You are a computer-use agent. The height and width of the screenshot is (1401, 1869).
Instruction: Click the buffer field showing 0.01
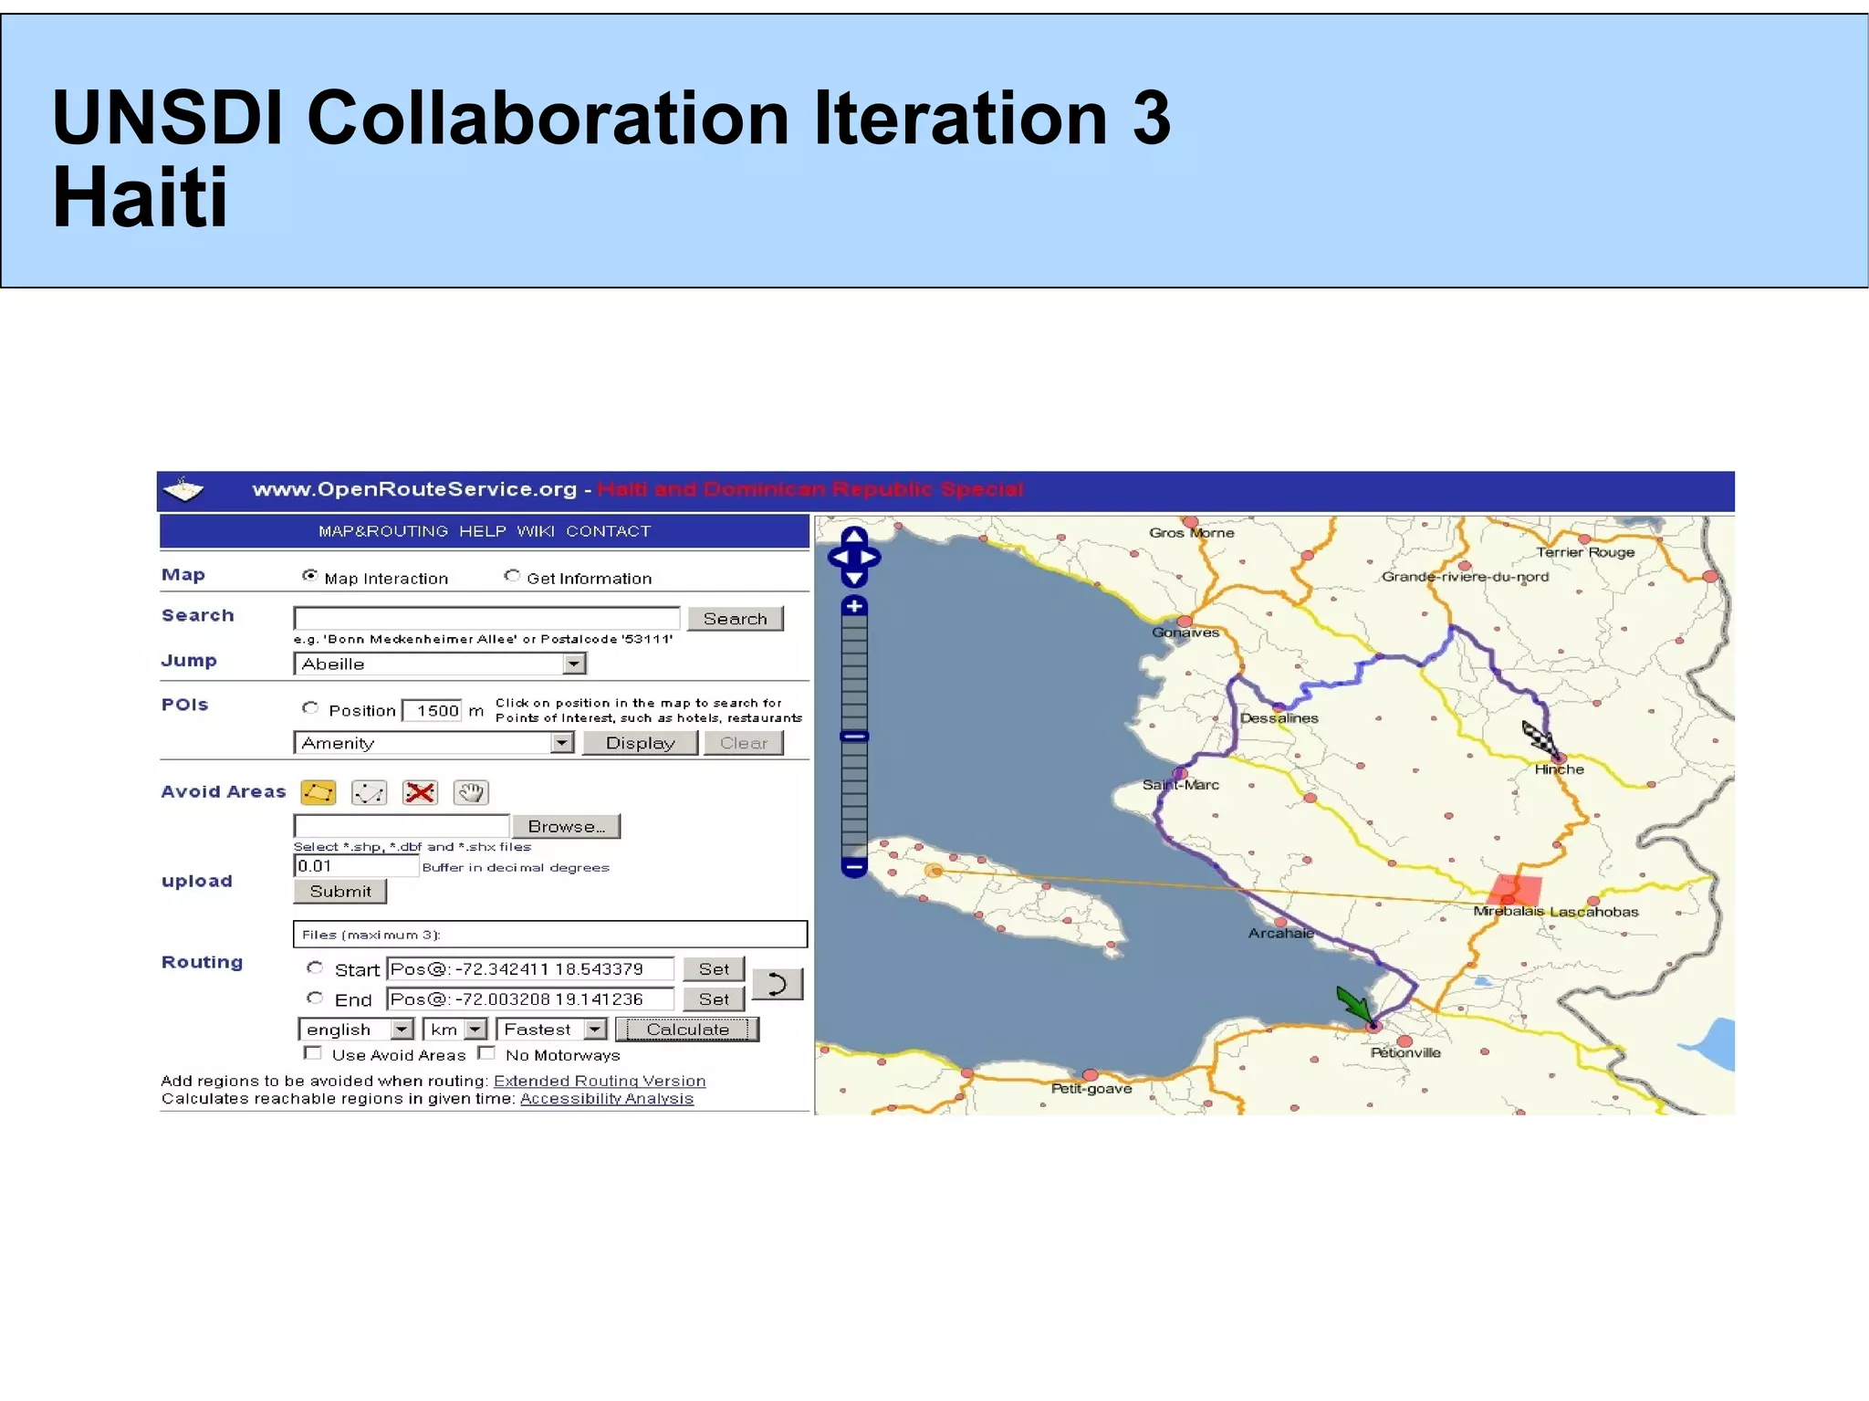click(x=356, y=865)
